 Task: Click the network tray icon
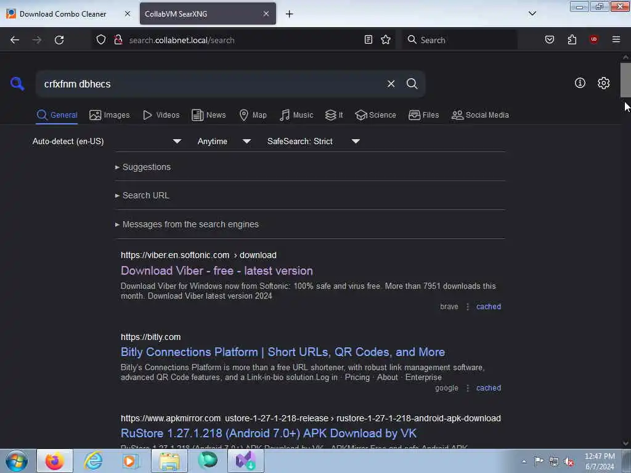click(x=554, y=462)
